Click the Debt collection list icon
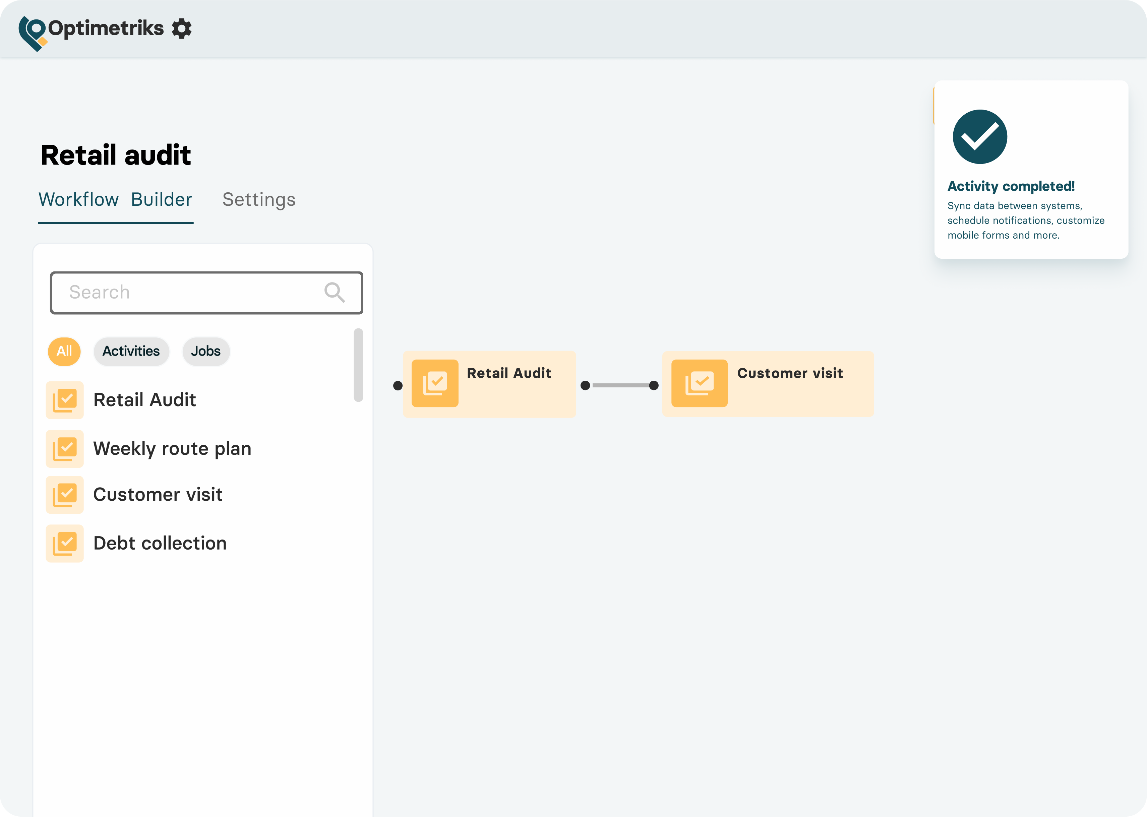The width and height of the screenshot is (1147, 817). click(65, 543)
